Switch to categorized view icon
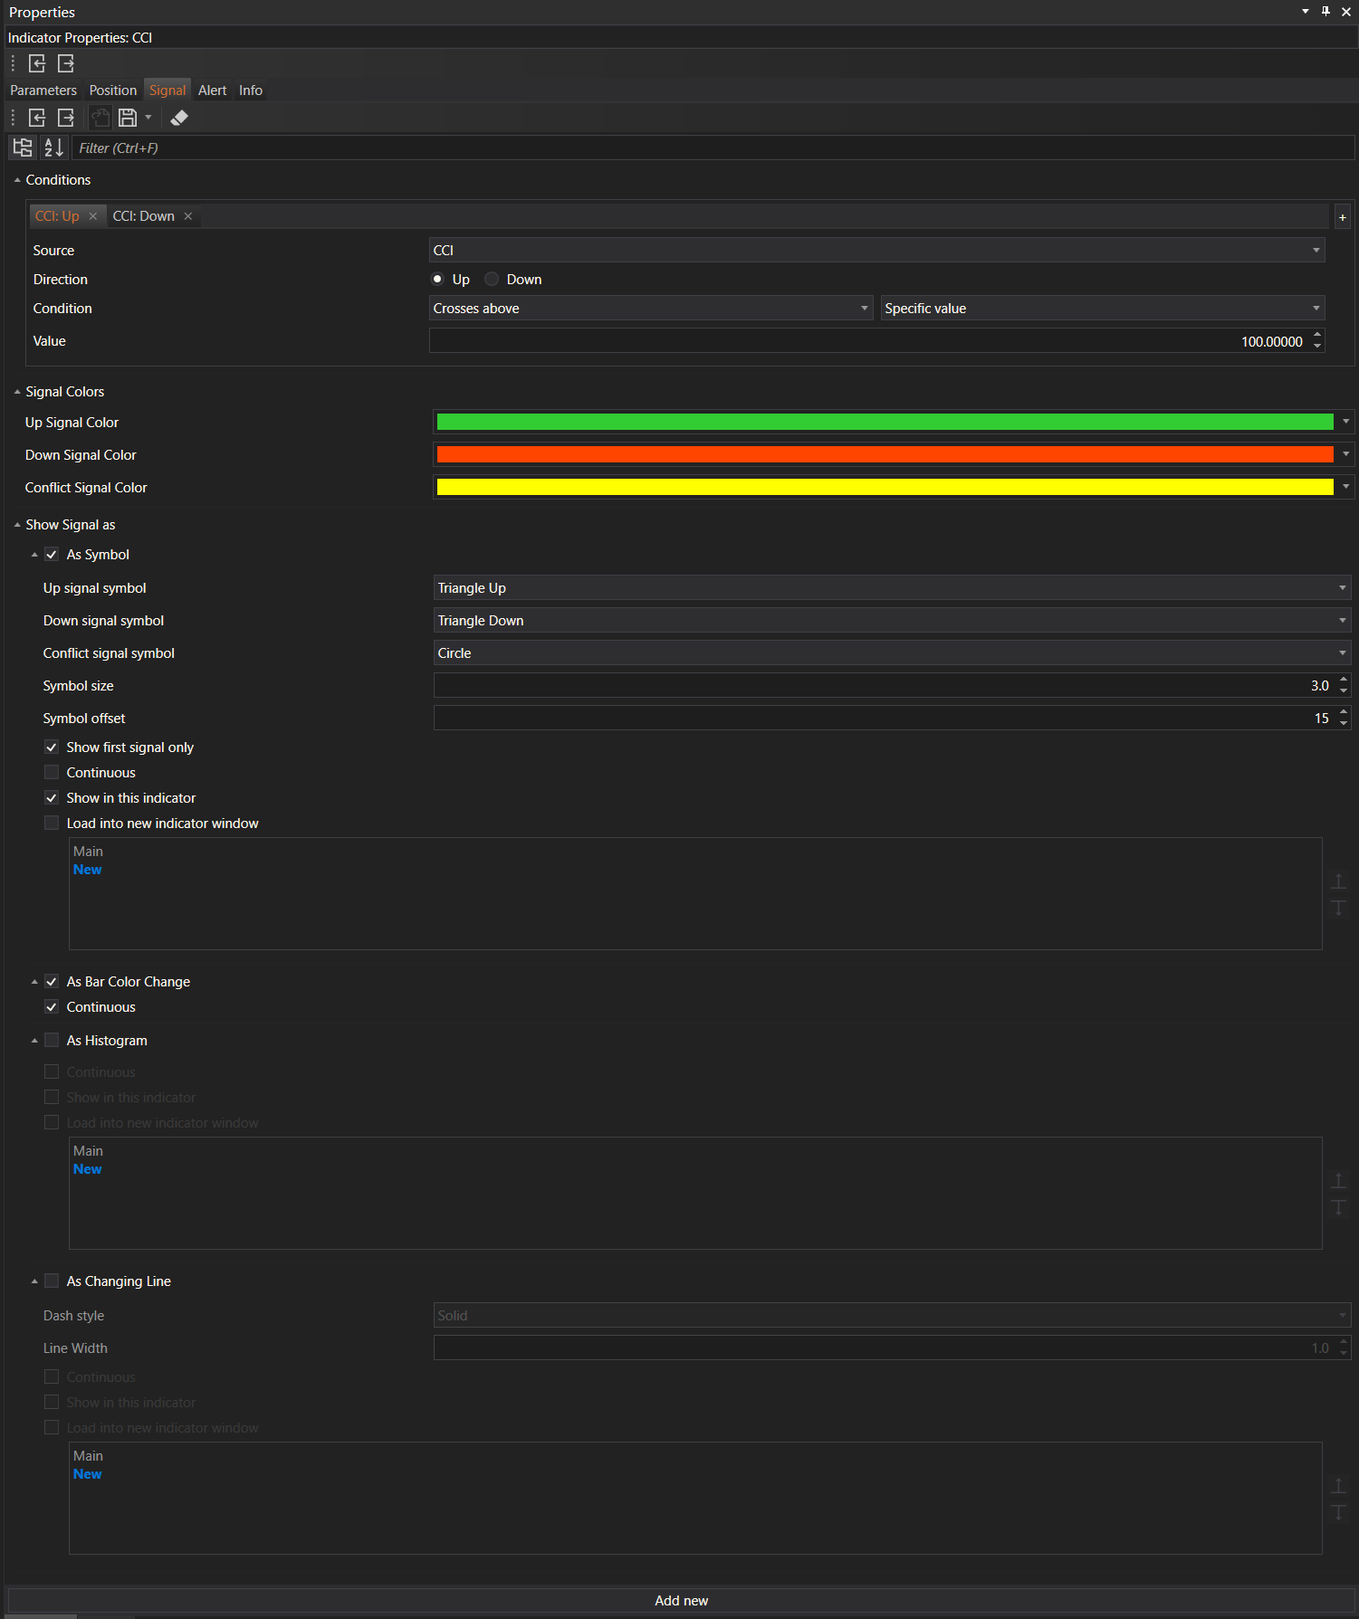This screenshot has height=1619, width=1359. click(x=23, y=148)
